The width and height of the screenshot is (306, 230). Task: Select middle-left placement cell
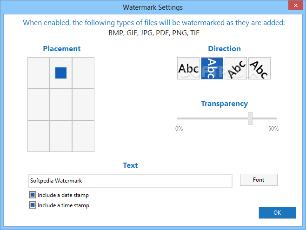(39, 105)
